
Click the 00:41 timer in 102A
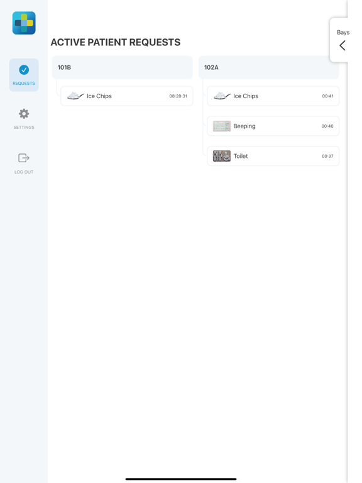click(328, 96)
